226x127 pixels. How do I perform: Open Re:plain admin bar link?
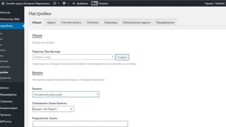tap(103, 4)
